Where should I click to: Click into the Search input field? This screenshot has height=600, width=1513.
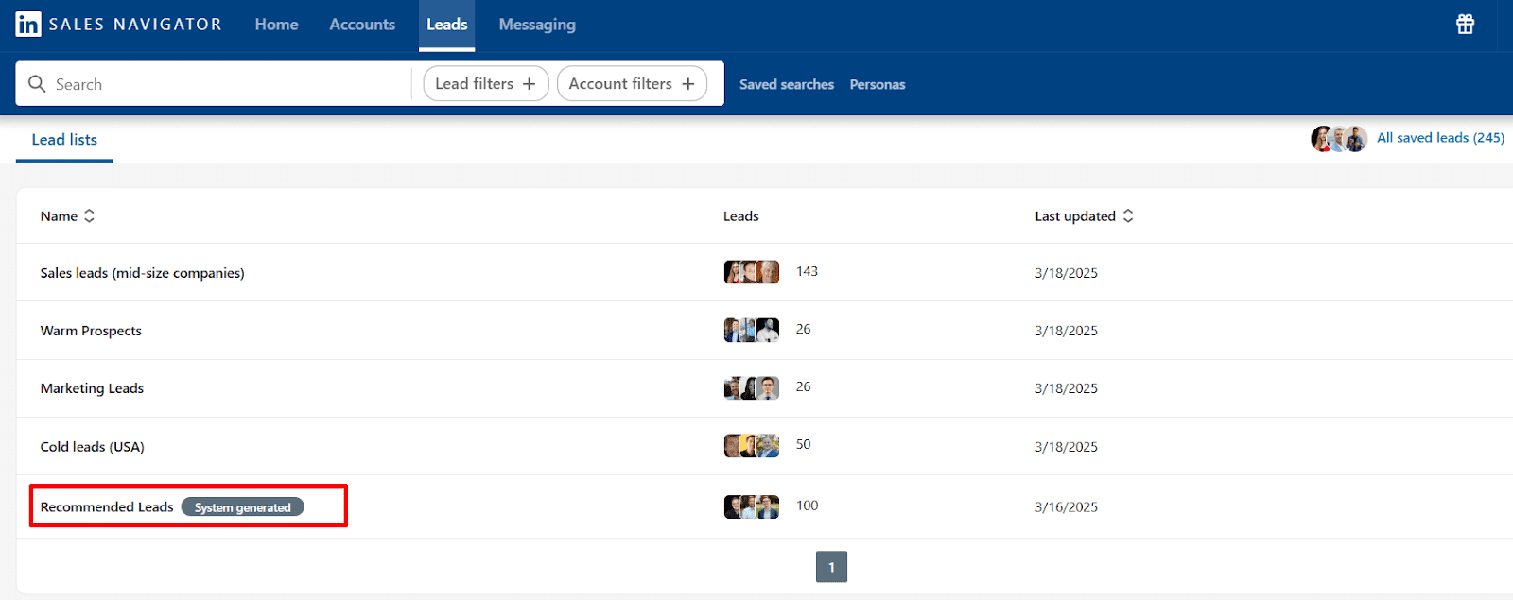227,84
